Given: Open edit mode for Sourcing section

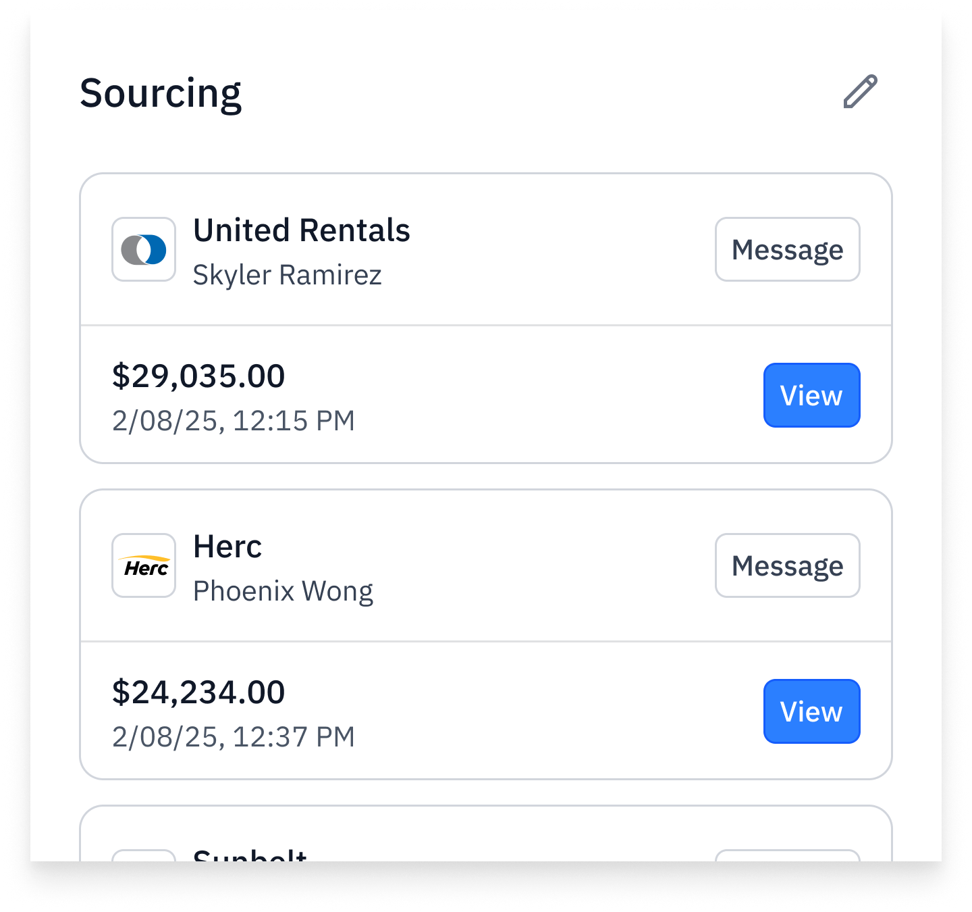Looking at the screenshot, I should click(x=859, y=92).
